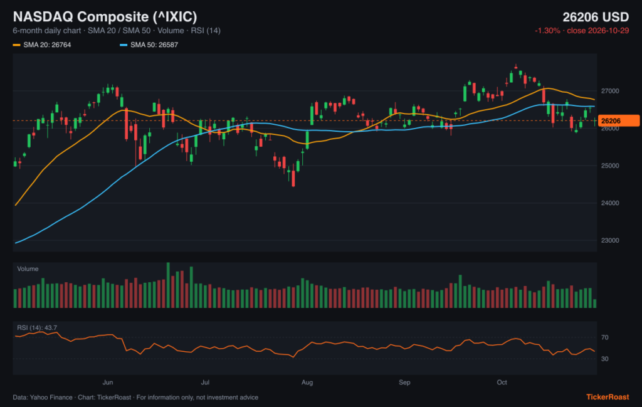Viewport: 642px width, 407px height.
Task: Click the TickerRoast brand name in footer
Action: 608,397
